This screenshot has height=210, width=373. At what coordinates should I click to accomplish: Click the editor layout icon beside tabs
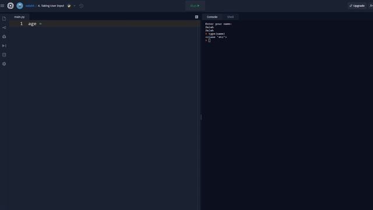pyautogui.click(x=196, y=17)
